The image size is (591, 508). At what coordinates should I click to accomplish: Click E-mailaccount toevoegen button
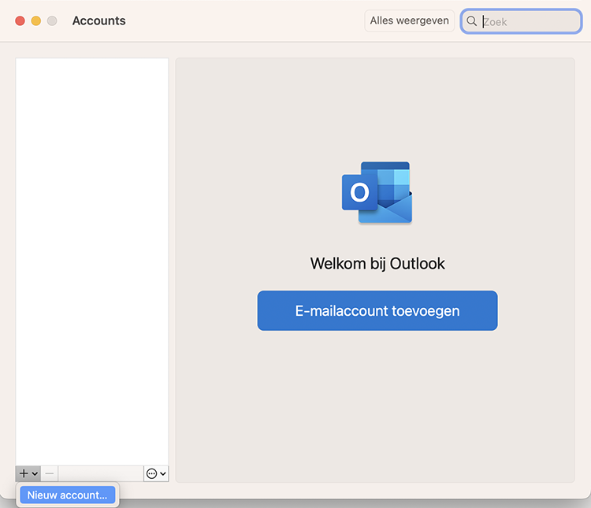pos(377,310)
